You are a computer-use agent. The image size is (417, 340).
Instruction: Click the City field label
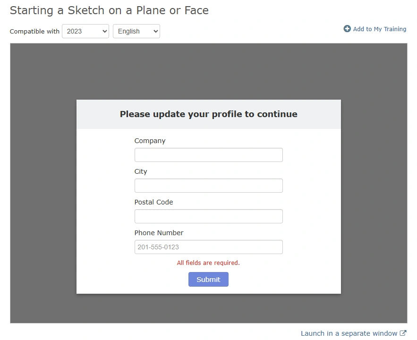click(x=141, y=171)
